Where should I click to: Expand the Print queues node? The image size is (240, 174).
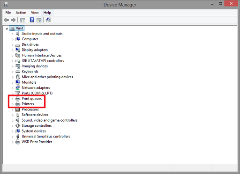13,99
